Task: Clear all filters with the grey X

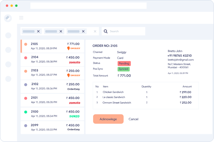Action: (95, 31)
